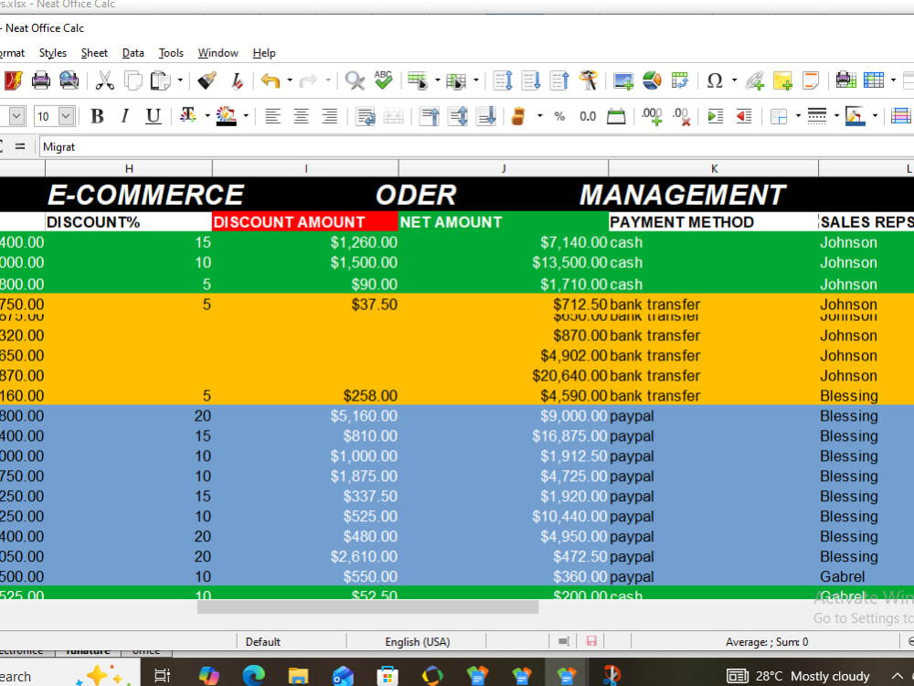
Task: Align cell content to top
Action: [x=430, y=116]
